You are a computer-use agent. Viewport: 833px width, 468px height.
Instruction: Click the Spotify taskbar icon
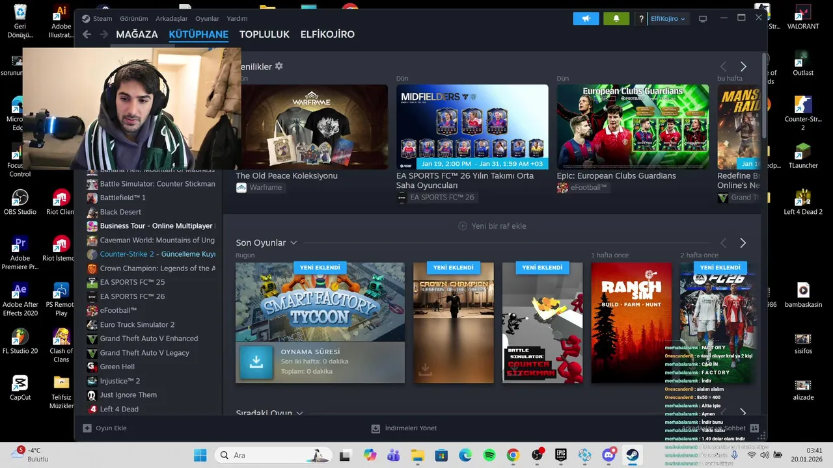click(489, 455)
